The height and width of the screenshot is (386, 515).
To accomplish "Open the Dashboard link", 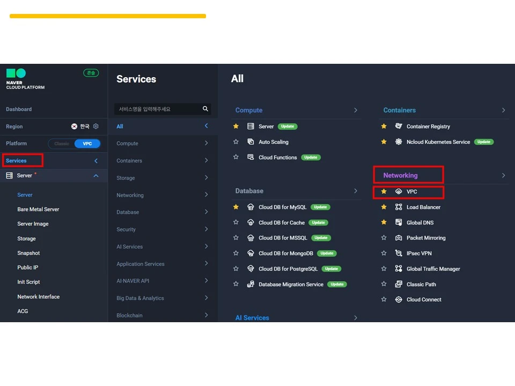I will coord(19,109).
